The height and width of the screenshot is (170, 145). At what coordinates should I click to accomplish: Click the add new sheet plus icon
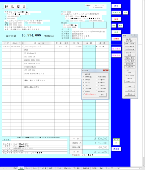point(112,168)
